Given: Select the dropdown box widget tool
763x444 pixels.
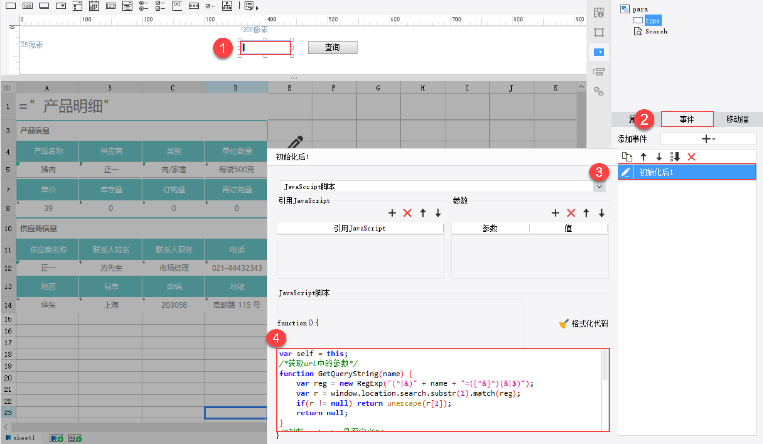Looking at the screenshot, I should (61, 6).
